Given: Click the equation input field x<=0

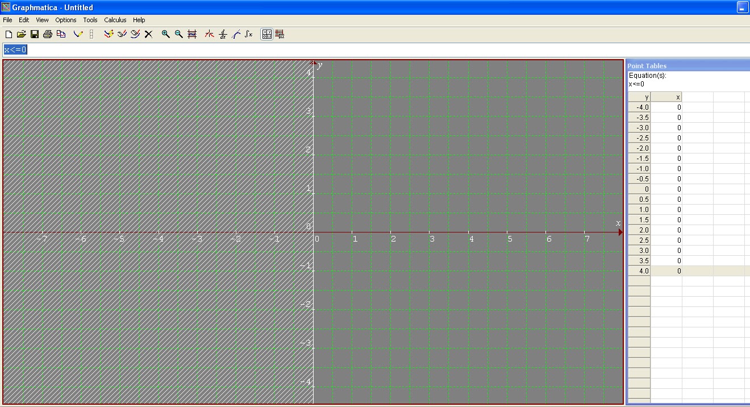Looking at the screenshot, I should [x=375, y=50].
